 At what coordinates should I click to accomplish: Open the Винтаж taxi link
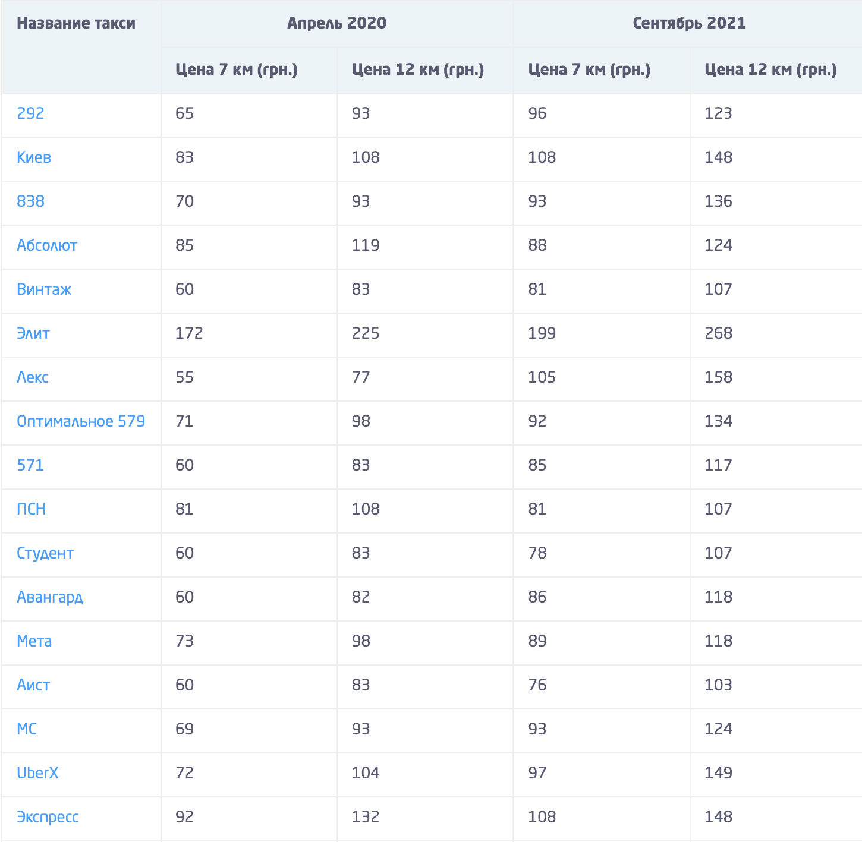44,289
